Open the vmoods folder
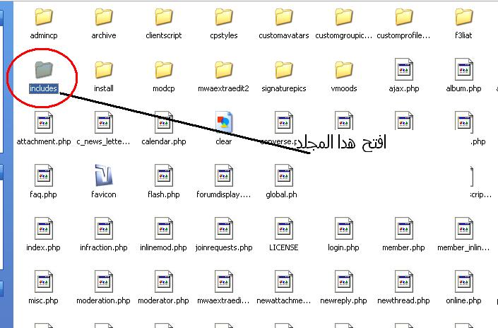Screen dimensions: 498x328 coord(343,70)
